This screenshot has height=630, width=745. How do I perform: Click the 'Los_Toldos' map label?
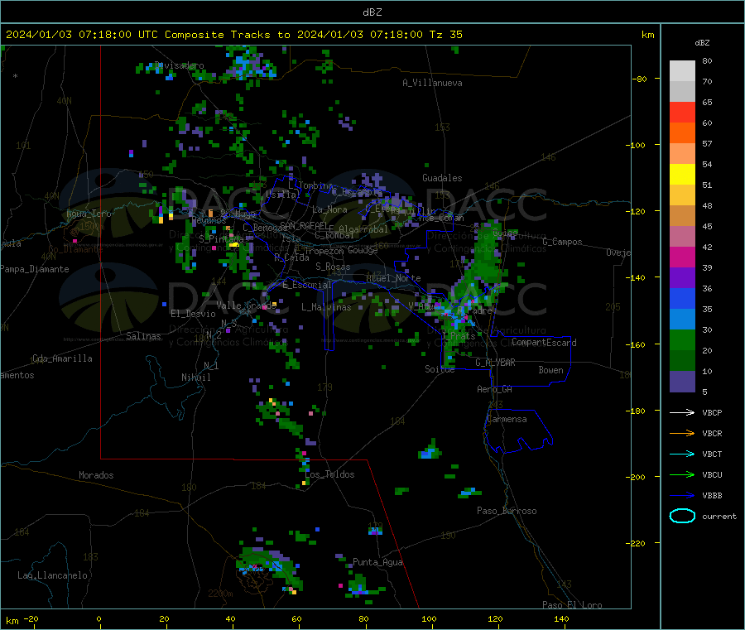click(329, 474)
